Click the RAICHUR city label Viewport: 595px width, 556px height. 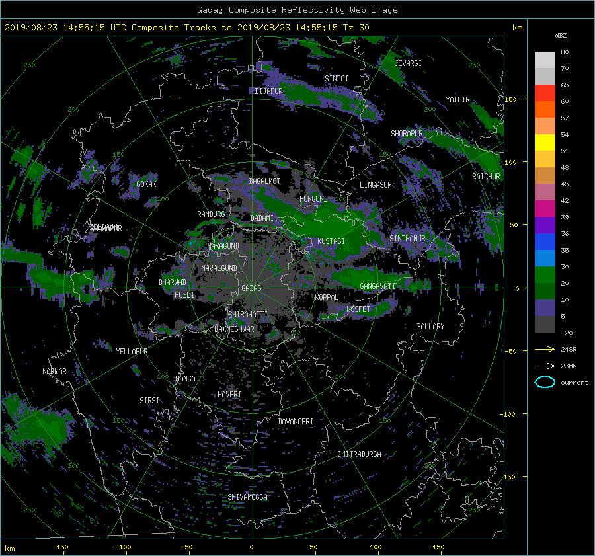click(486, 177)
